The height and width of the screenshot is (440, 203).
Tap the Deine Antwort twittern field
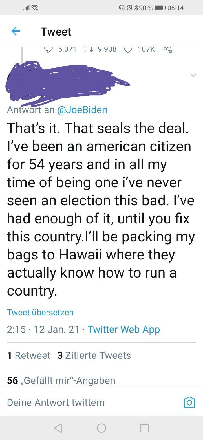(85, 402)
